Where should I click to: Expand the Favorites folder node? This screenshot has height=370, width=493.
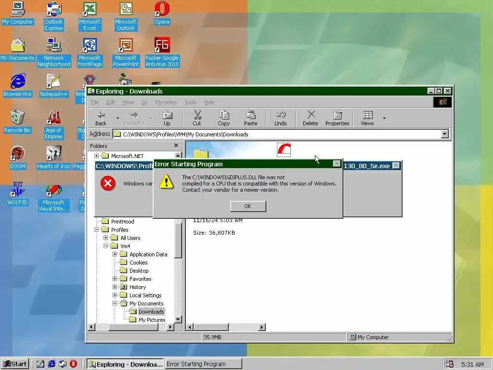coord(115,279)
